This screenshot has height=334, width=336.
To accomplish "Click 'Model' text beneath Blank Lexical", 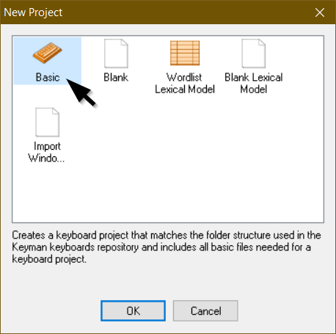I will [x=254, y=89].
